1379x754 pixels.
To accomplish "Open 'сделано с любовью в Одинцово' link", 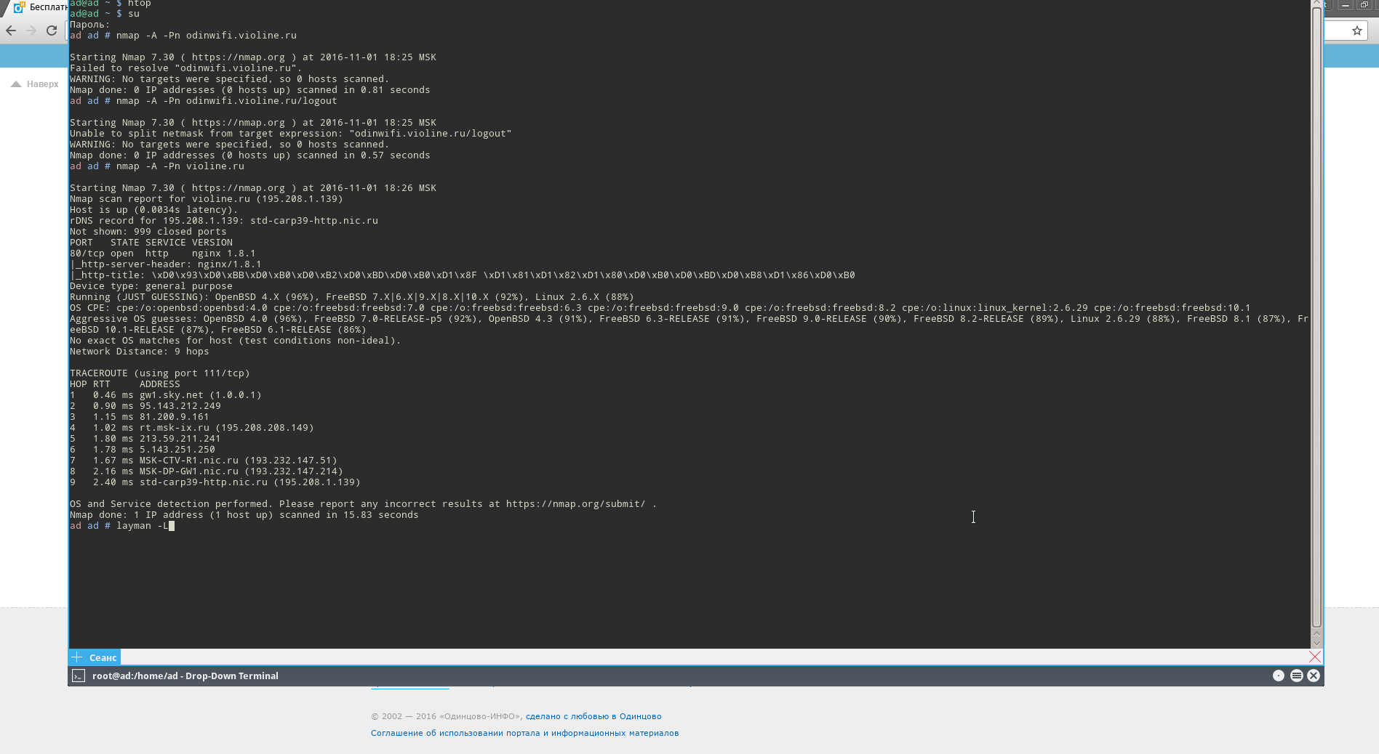I will click(x=593, y=716).
